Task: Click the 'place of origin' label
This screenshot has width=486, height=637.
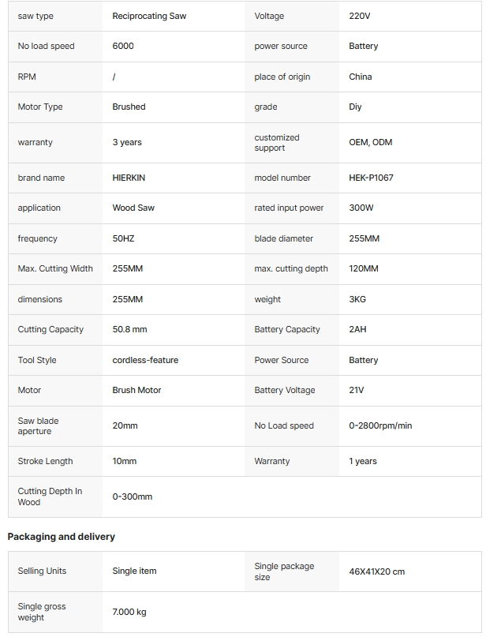Action: click(282, 77)
